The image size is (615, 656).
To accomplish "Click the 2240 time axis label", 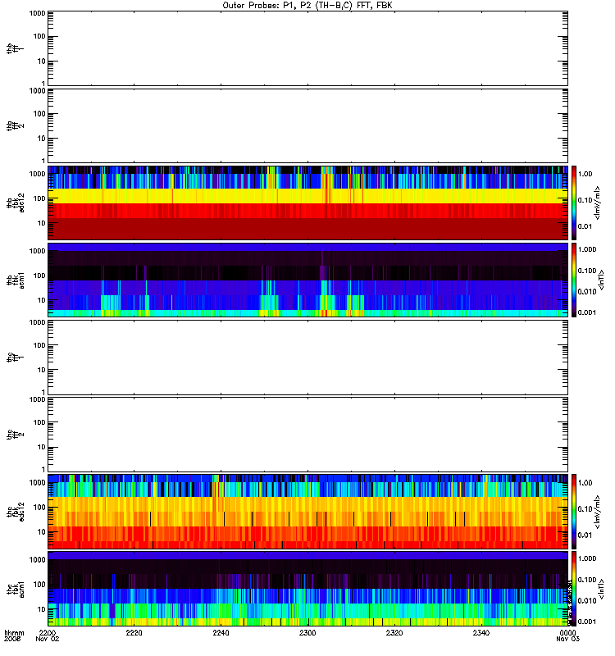I will point(221,632).
